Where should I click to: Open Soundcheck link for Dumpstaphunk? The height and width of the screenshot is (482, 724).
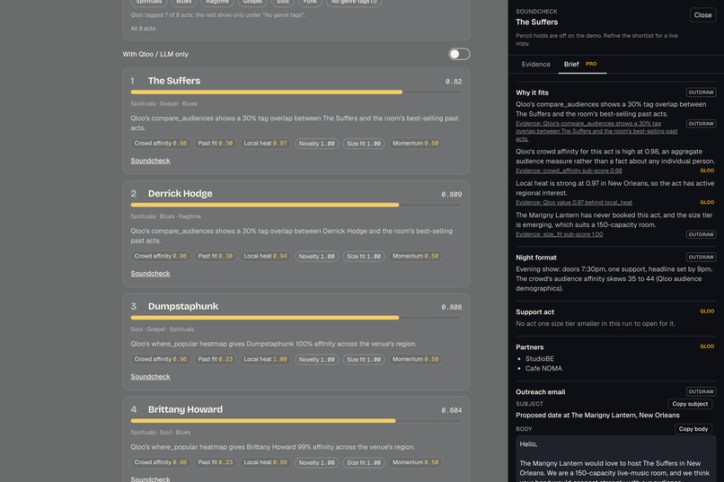(x=150, y=376)
